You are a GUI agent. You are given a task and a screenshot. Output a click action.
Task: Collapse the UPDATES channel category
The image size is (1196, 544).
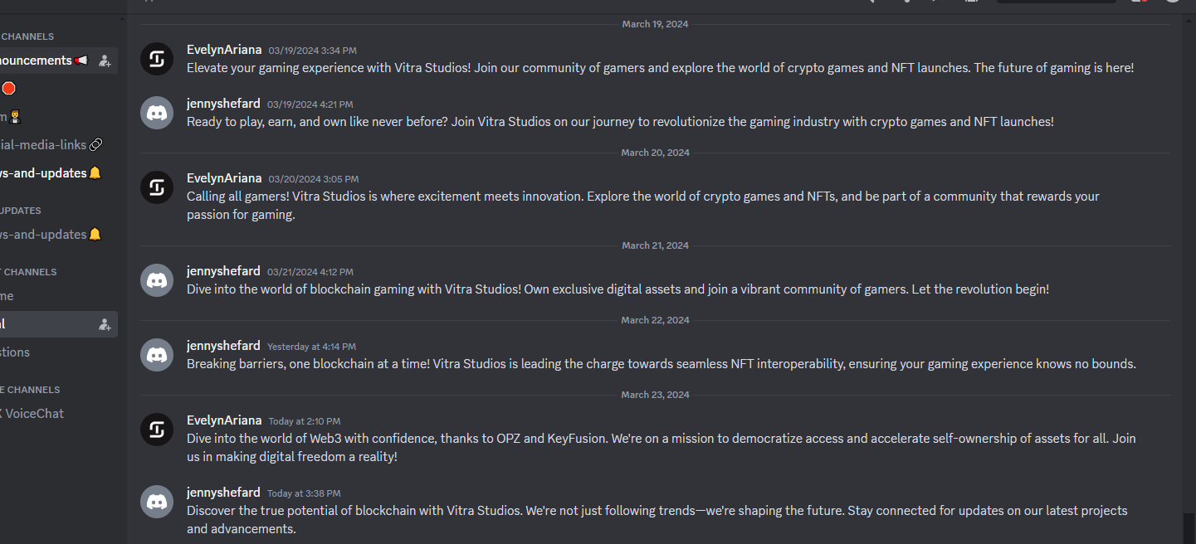21,211
